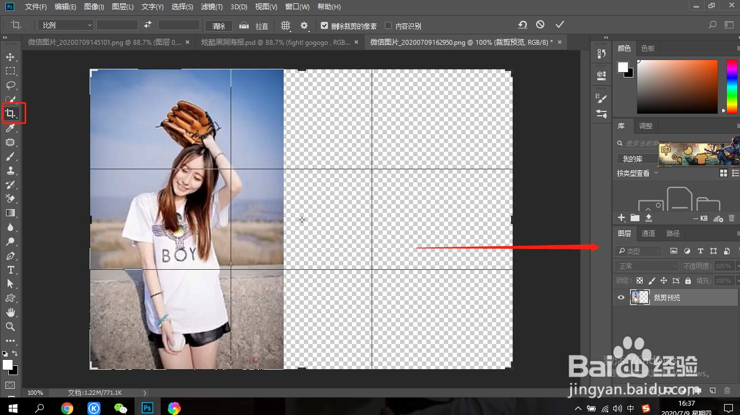Toggle pixel layer filter
Viewport: 740px width, 415px height.
coord(674,251)
